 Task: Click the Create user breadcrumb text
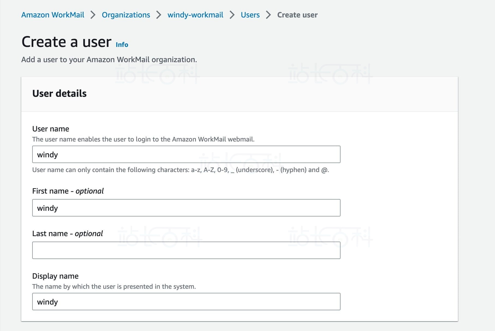coord(297,15)
